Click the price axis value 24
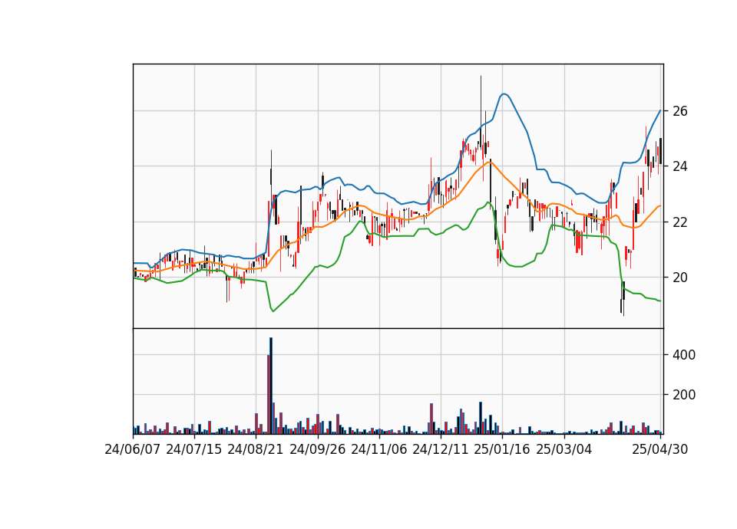Screen dimensions: 737x529 pyautogui.click(x=680, y=166)
